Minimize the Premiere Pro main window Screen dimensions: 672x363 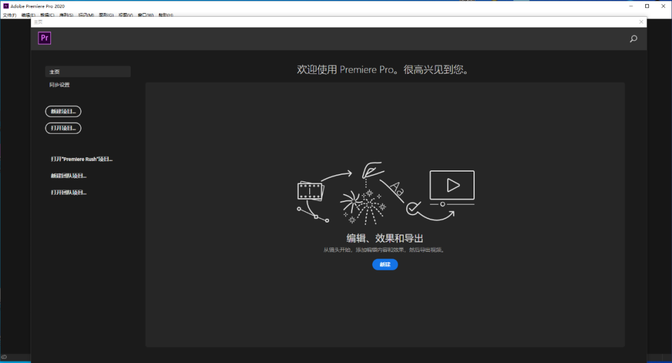(631, 6)
